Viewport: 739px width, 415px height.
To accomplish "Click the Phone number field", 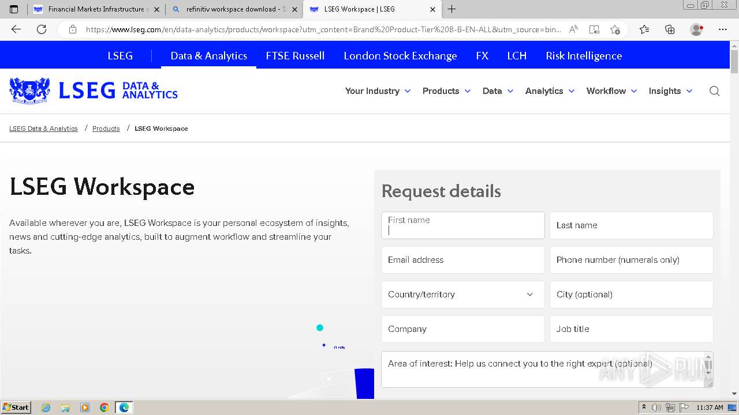I will tap(631, 260).
